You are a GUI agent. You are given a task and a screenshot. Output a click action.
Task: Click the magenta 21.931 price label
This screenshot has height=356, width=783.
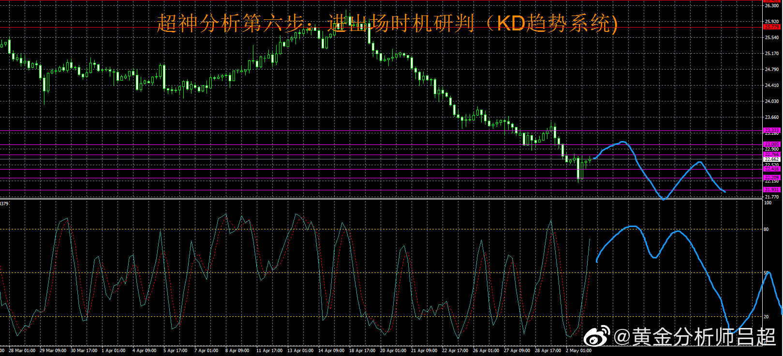click(771, 190)
